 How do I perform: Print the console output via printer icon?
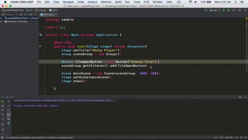tap(9, 119)
